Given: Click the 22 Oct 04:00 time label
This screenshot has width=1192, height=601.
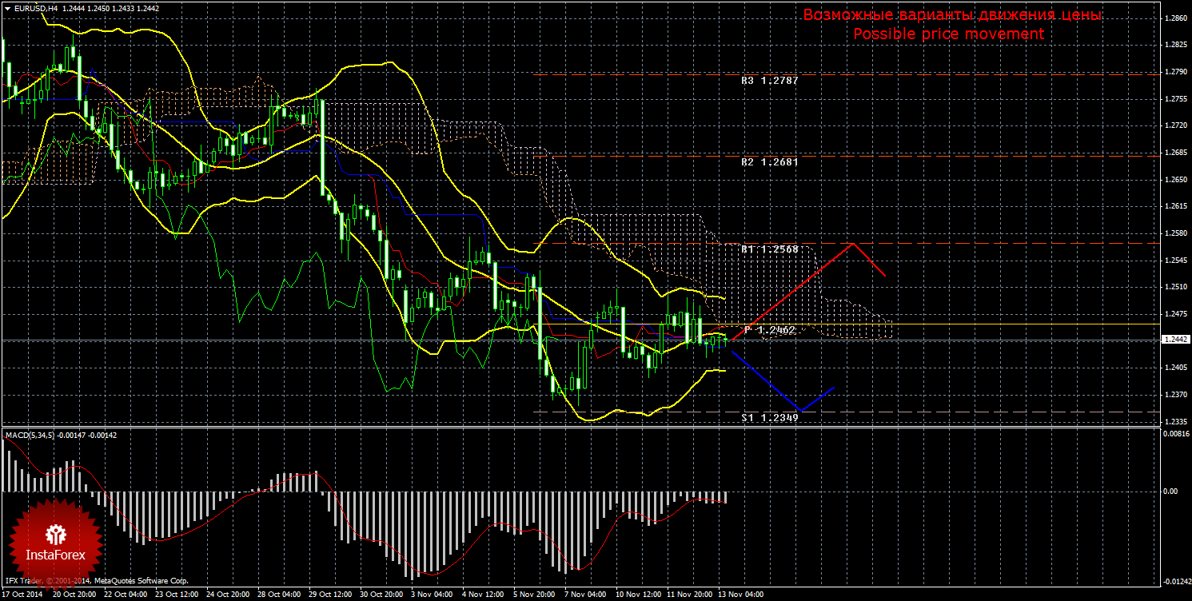Looking at the screenshot, I should coord(126,595).
